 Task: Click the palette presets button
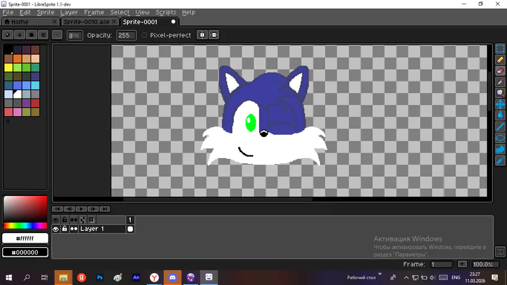[32, 35]
